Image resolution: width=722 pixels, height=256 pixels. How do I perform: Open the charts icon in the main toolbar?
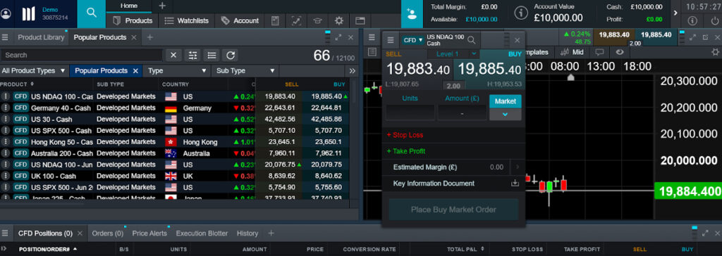coord(296,20)
